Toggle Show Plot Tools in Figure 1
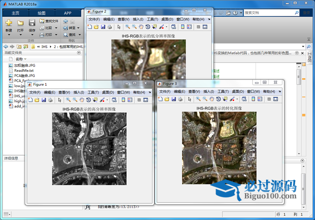 coord(146,100)
